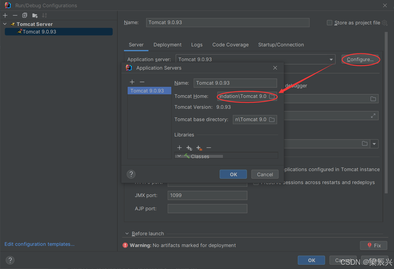The image size is (394, 269).
Task: Click the Fix button for warning
Action: point(374,246)
